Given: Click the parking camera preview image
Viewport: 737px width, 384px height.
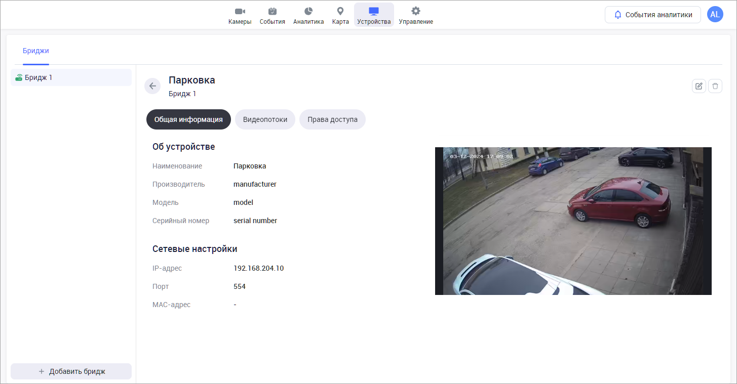Looking at the screenshot, I should [573, 221].
